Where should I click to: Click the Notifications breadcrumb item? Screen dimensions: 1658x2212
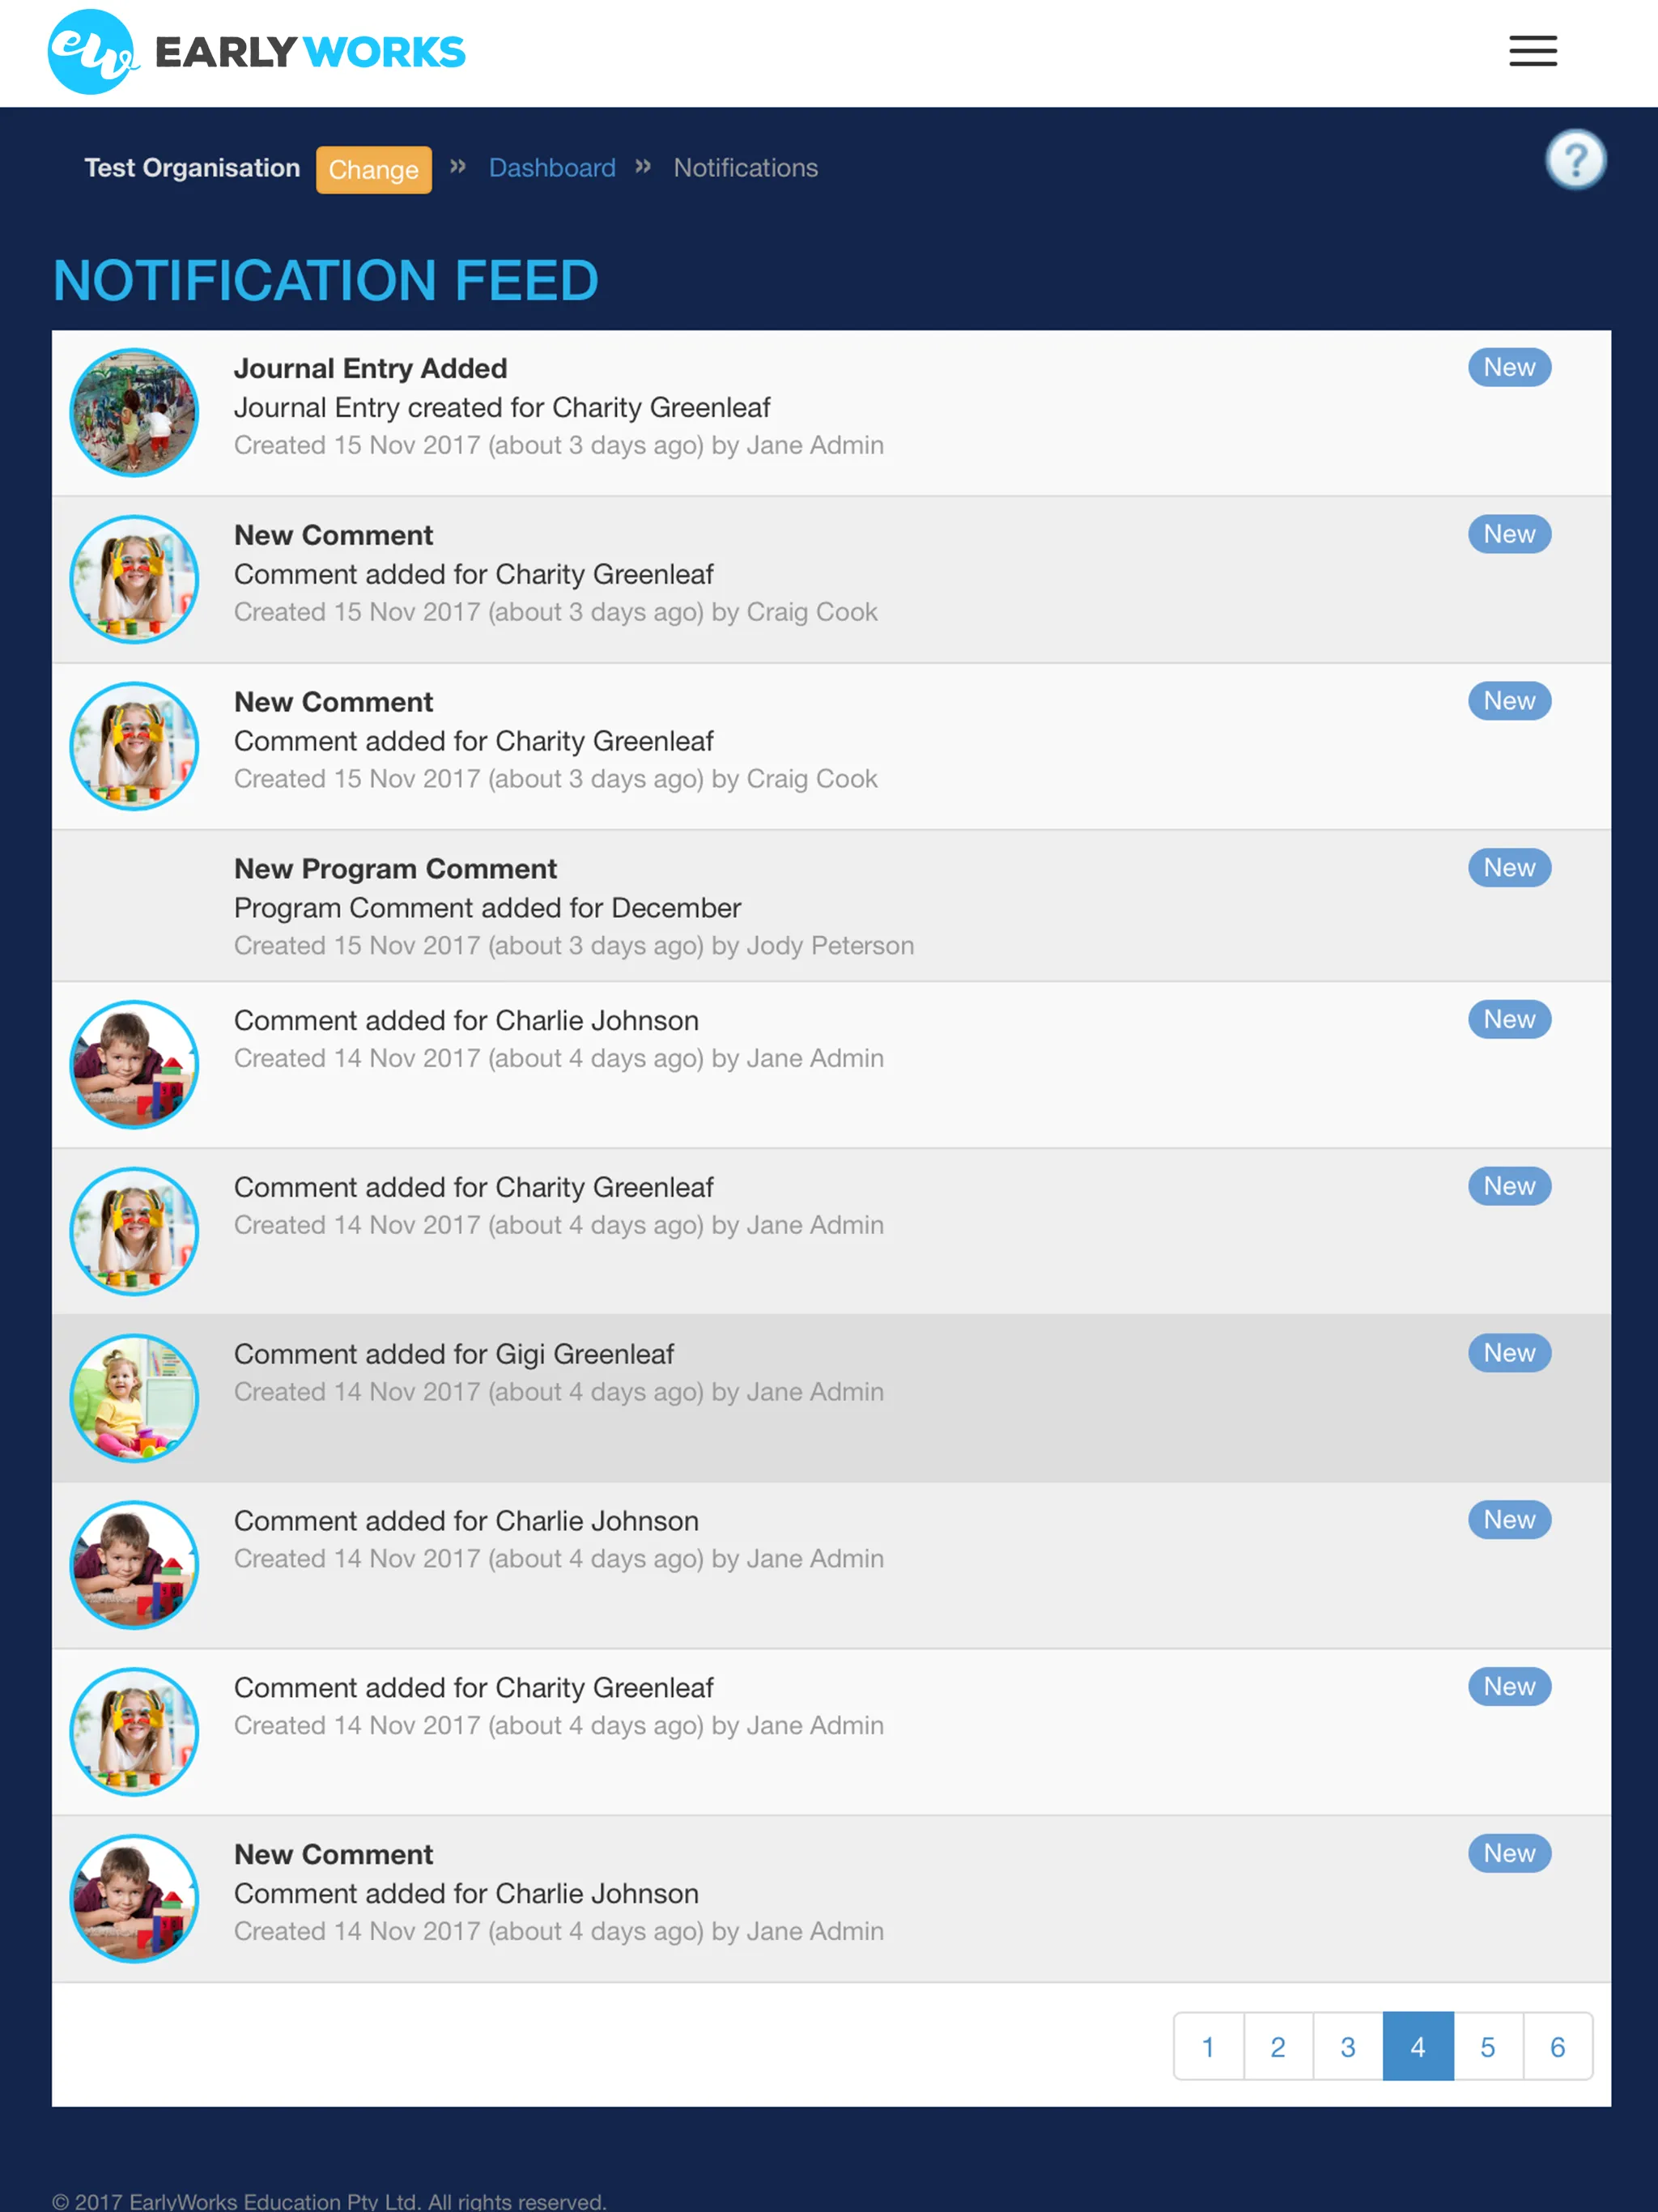[x=746, y=168]
